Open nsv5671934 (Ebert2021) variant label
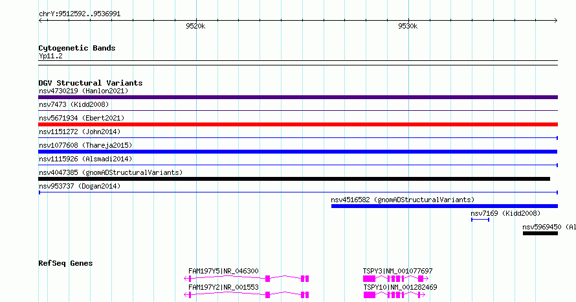This screenshot has height=302, width=576. pyautogui.click(x=82, y=118)
